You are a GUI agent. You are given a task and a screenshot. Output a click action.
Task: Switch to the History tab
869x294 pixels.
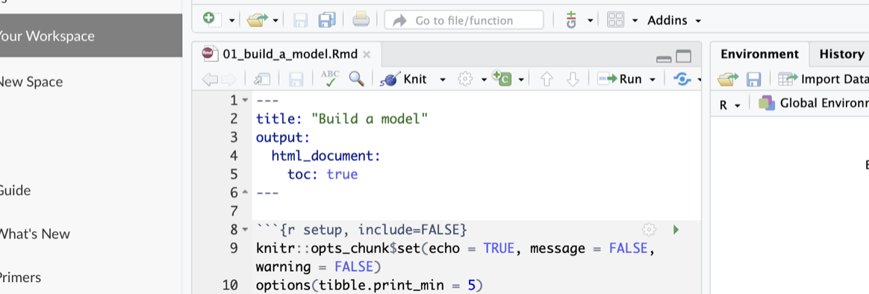841,54
